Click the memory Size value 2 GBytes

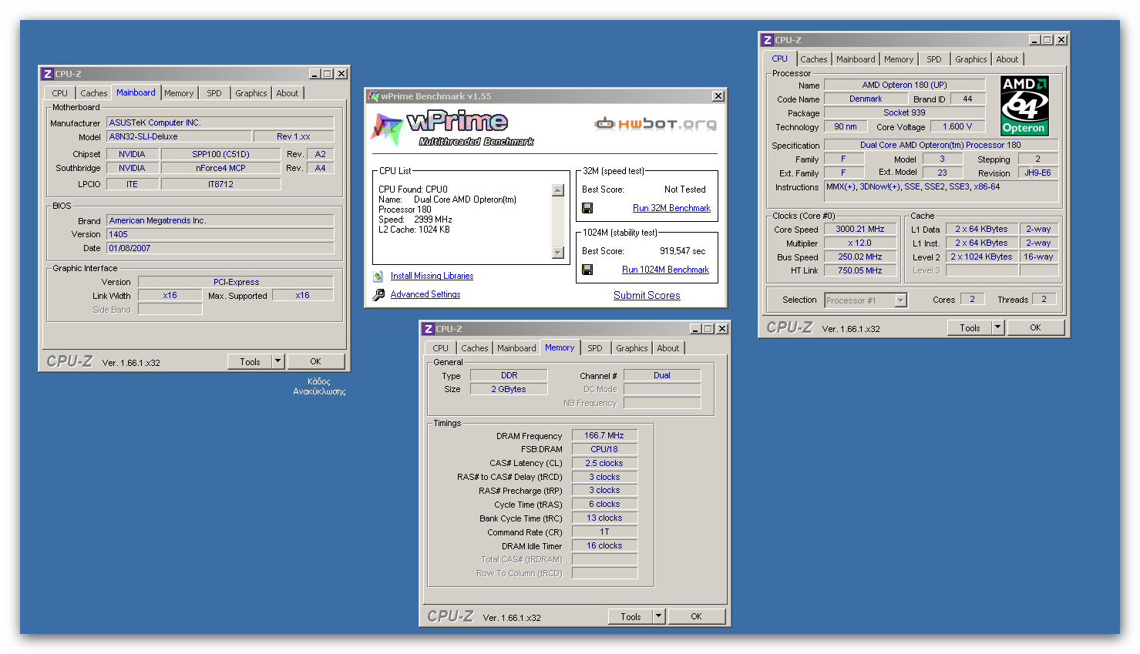tap(509, 389)
